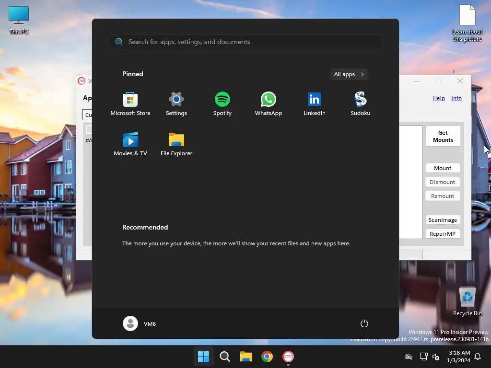This screenshot has height=368, width=491.
Task: Open the Help link in background window
Action: [x=439, y=98]
